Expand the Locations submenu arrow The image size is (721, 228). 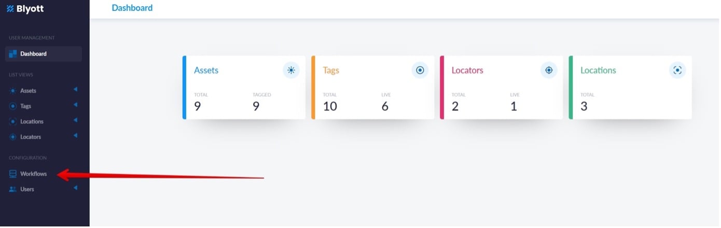[x=75, y=121]
